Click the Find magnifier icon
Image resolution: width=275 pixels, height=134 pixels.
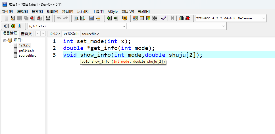tap(76, 18)
